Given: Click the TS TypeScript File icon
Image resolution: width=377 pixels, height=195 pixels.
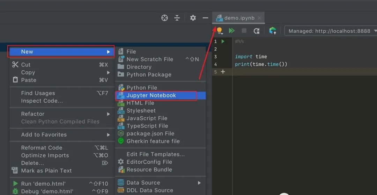Looking at the screenshot, I should pos(121,126).
